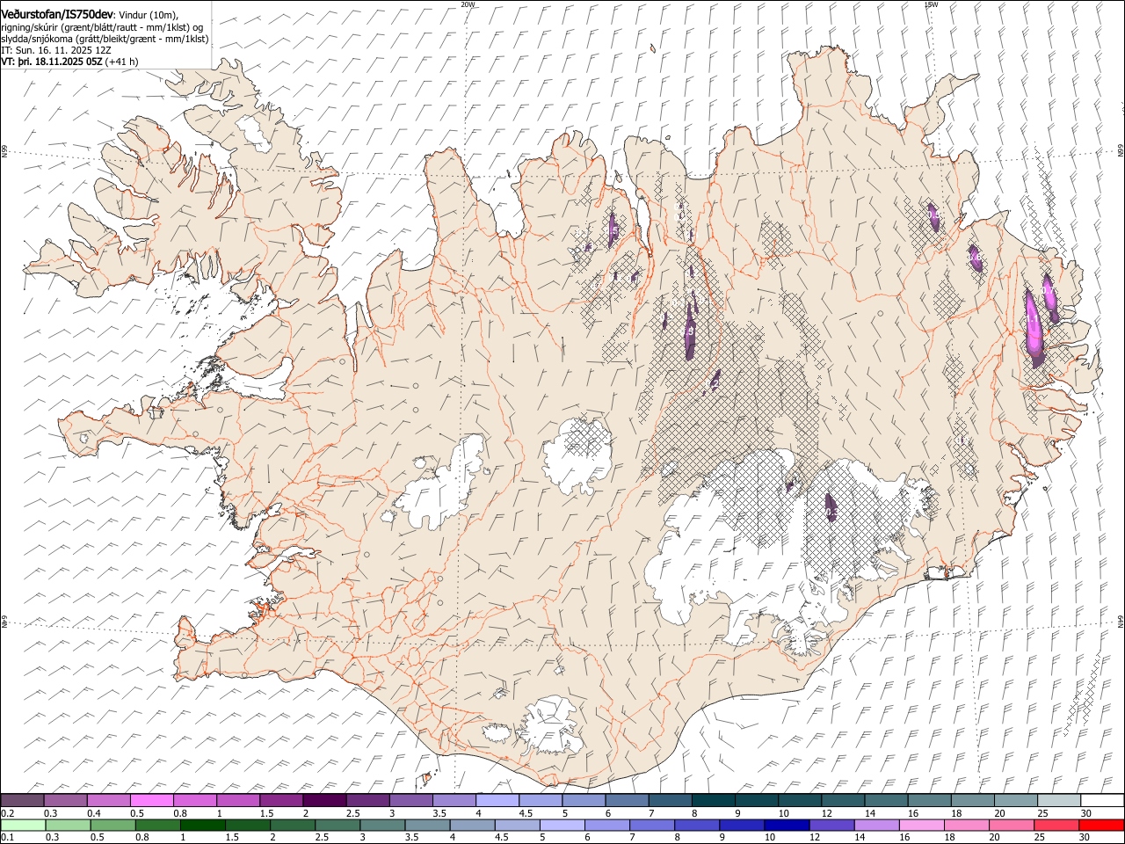The image size is (1125, 844).
Task: Click the '(+41 h)' forecast offset text
Action: pyautogui.click(x=123, y=62)
